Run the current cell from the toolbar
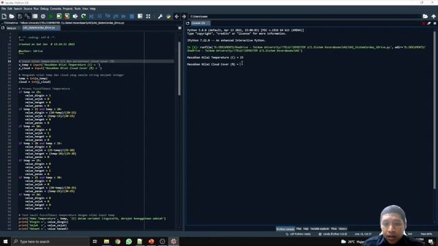The width and height of the screenshot is (438, 246). (x=59, y=16)
